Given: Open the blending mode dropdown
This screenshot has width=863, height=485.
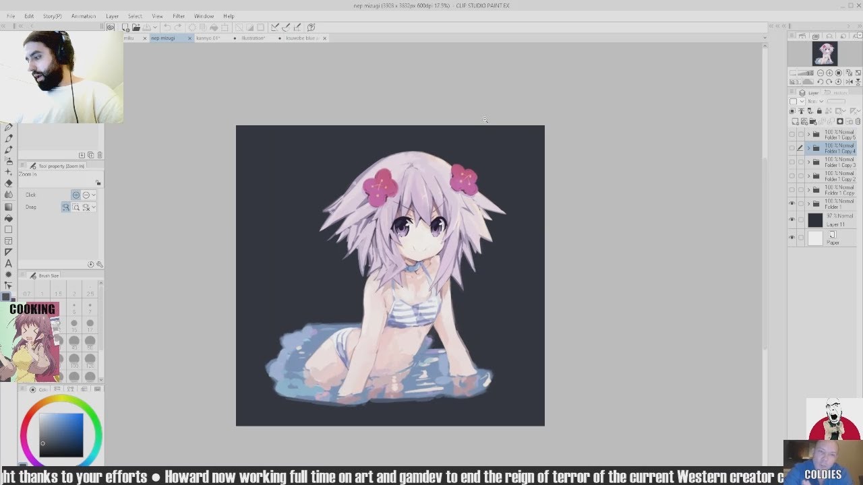Looking at the screenshot, I should coord(816,102).
